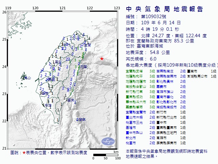The width and height of the screenshot is (218, 164).
Task: Click the intensity entry 苗栗縣南庄
Action: click(x=165, y=71)
